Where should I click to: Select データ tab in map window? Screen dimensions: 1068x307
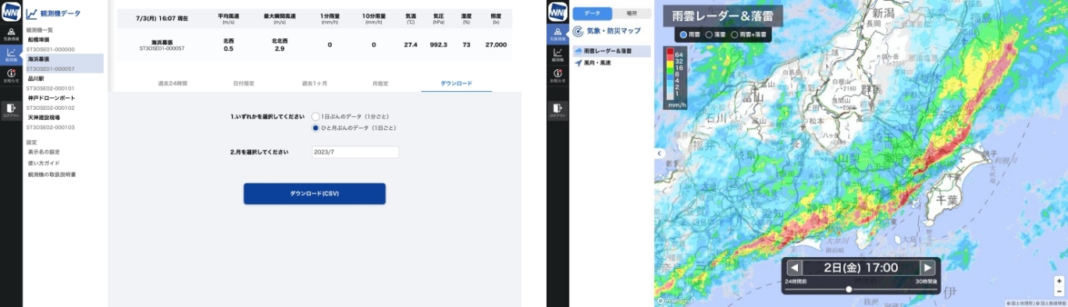592,13
